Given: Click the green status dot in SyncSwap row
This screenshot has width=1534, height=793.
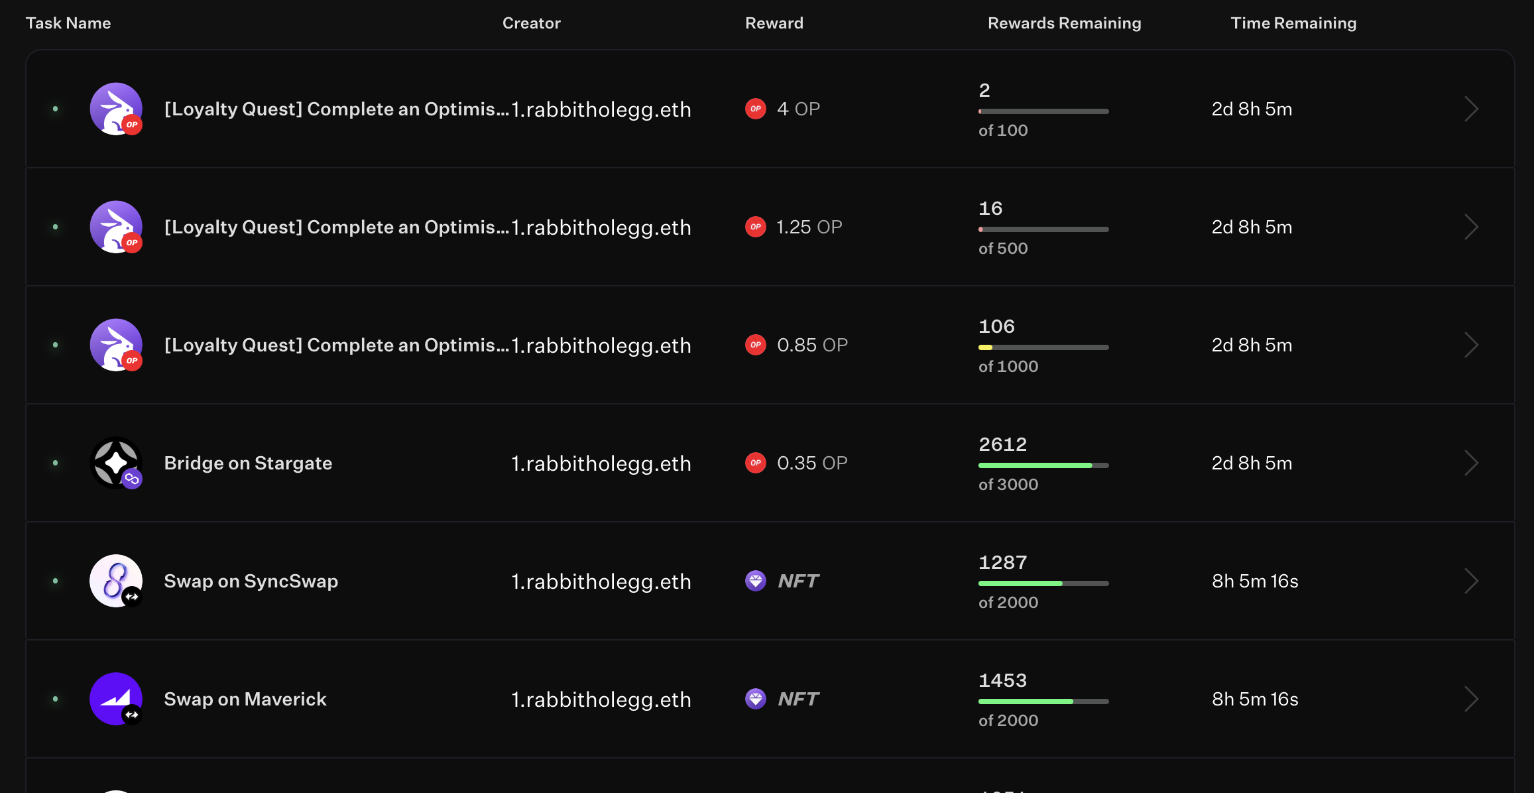Looking at the screenshot, I should click(x=56, y=581).
